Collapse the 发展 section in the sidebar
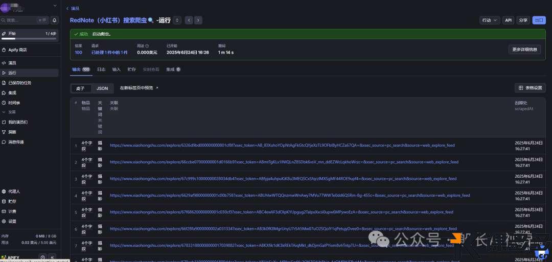The width and height of the screenshot is (552, 262). pos(11,112)
